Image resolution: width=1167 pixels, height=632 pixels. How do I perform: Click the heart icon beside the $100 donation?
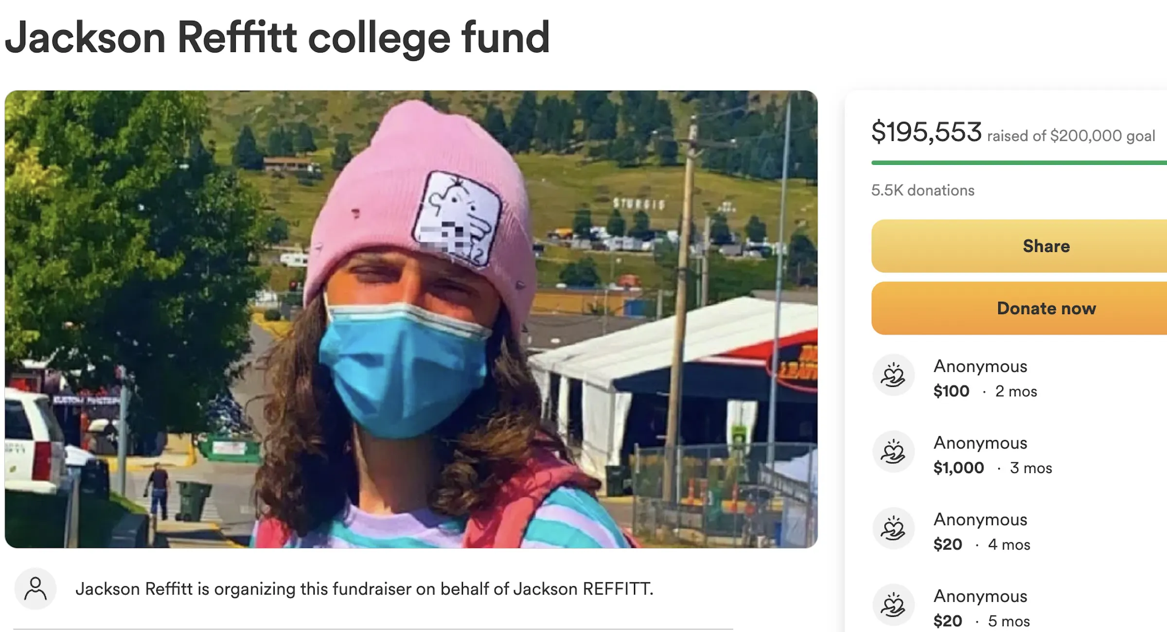[x=893, y=375]
